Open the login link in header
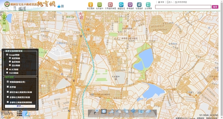This screenshot has height=119, width=223. coord(169,2)
